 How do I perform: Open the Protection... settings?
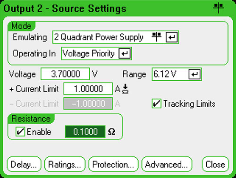tap(113, 164)
